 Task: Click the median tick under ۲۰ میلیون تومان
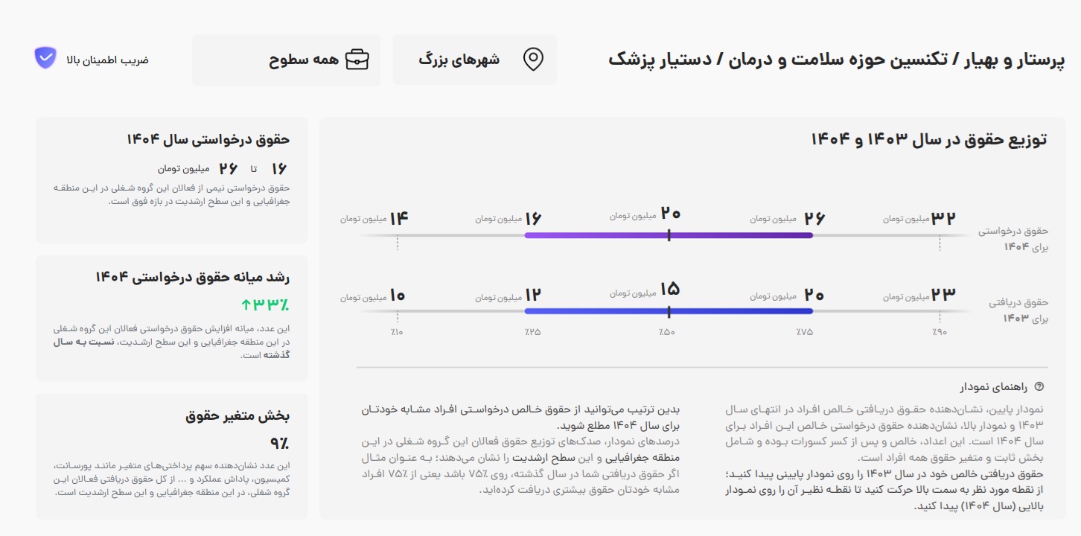tap(669, 235)
